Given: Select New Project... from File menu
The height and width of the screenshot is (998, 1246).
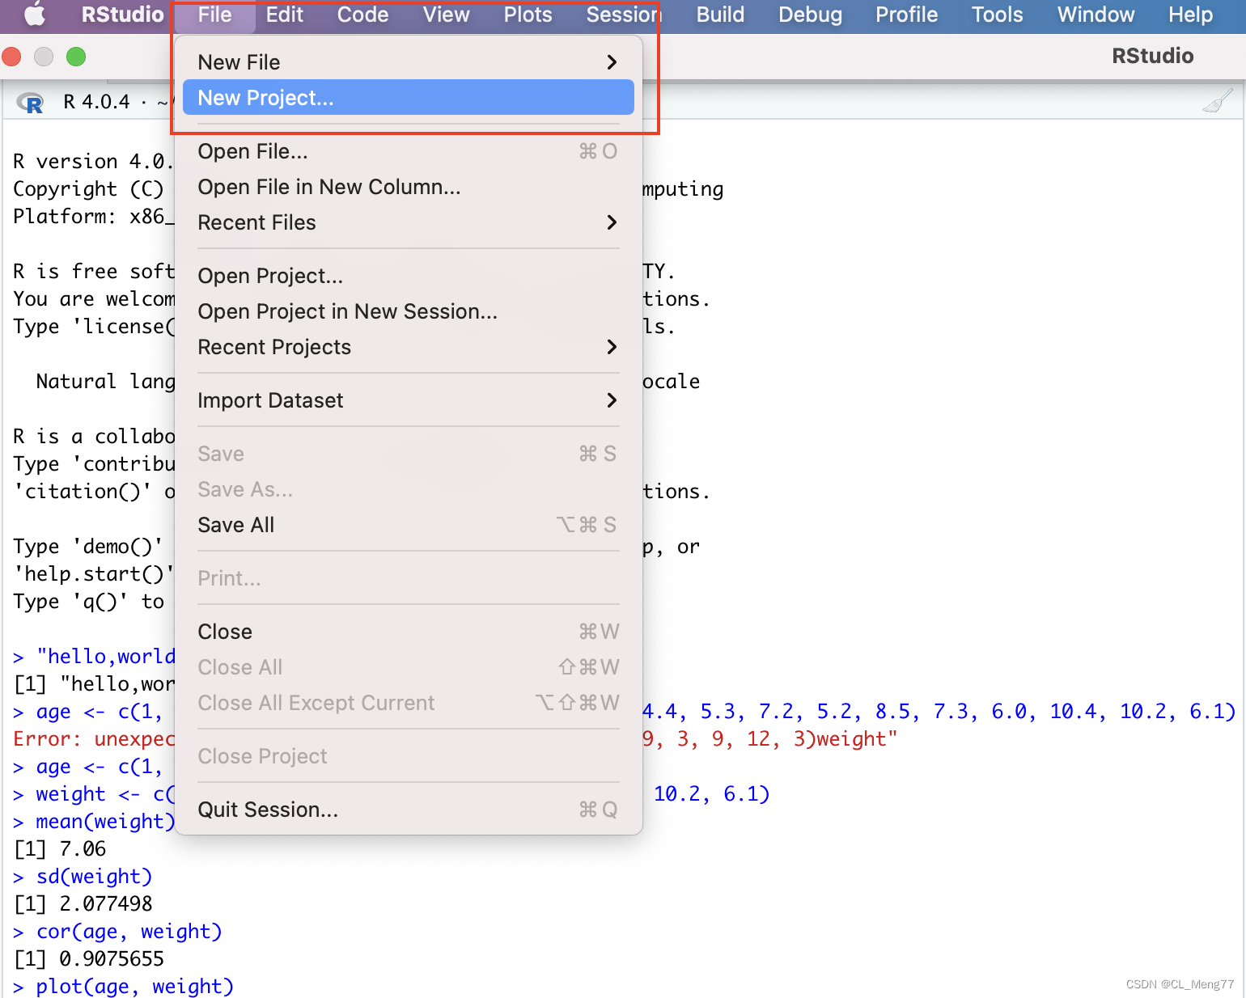Looking at the screenshot, I should pyautogui.click(x=409, y=98).
